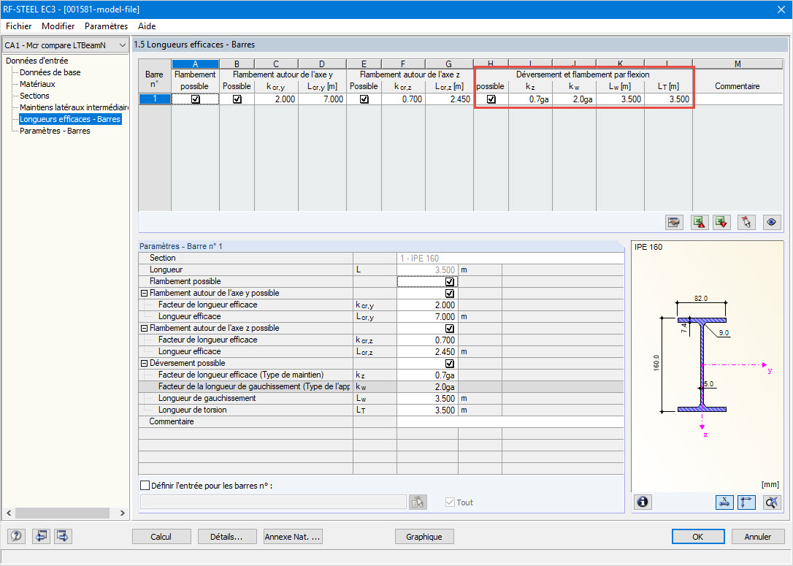Click the Annexe Nat. ... button
Screen dimensions: 793x566
293,537
